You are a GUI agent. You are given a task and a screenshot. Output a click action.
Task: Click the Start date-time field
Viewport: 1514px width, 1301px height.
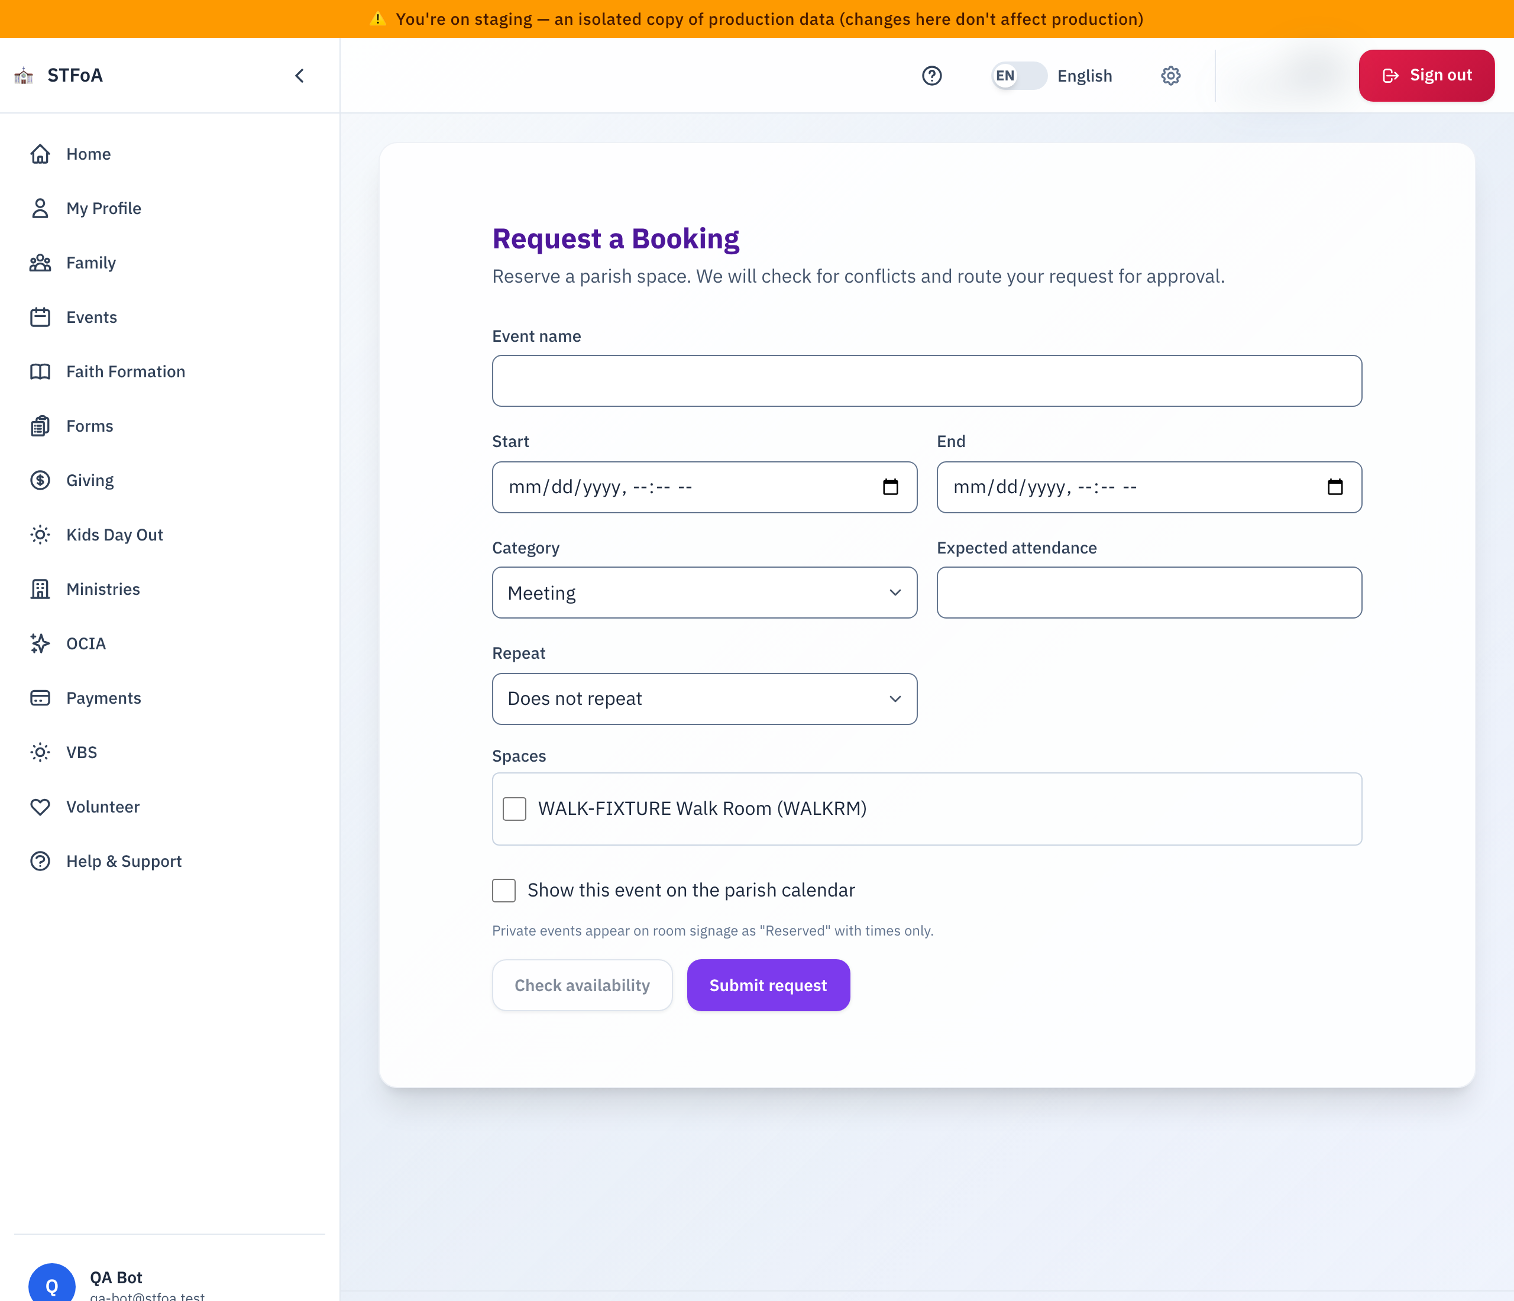click(x=704, y=487)
